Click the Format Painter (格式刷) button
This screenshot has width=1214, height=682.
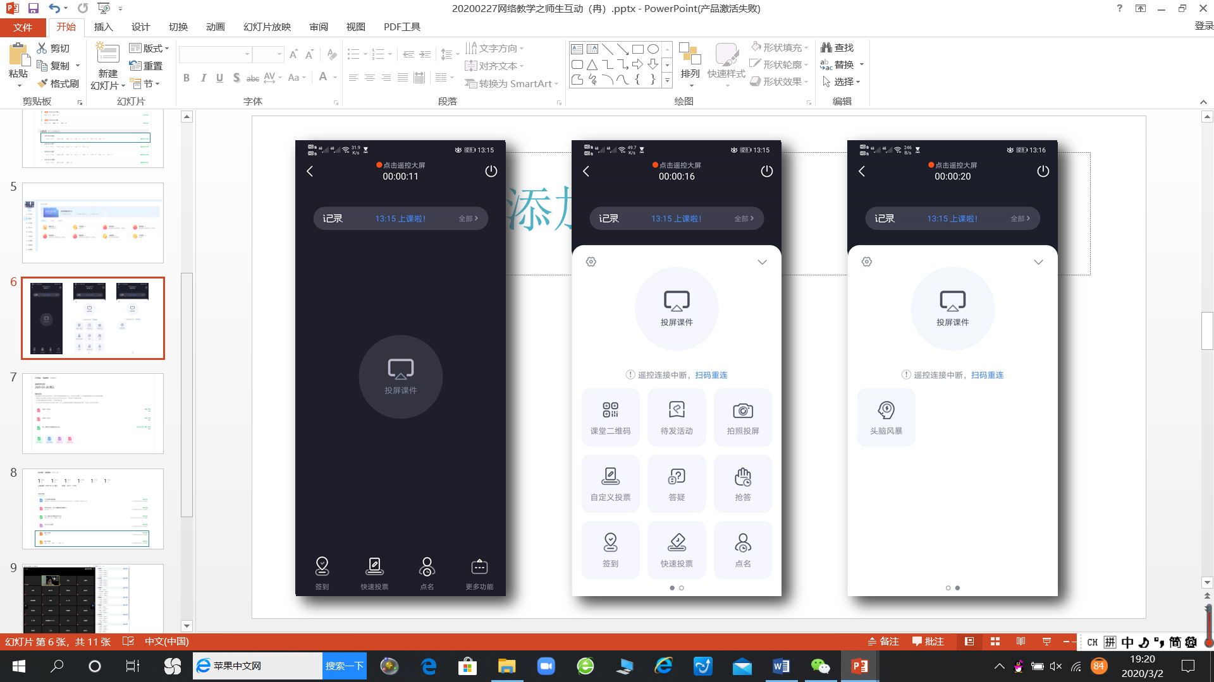click(58, 83)
